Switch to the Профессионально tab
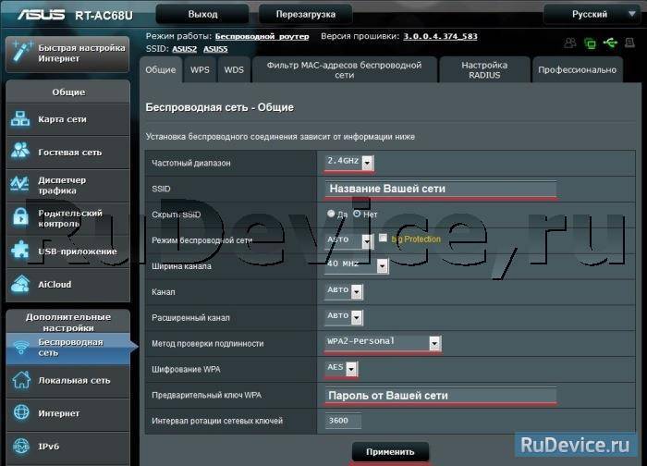 point(578,70)
